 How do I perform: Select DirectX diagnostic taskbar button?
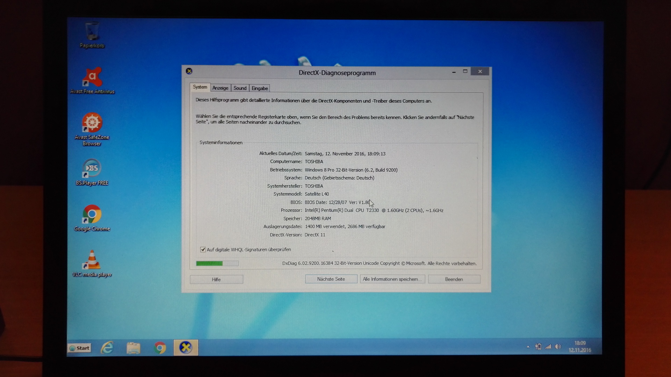coord(186,348)
